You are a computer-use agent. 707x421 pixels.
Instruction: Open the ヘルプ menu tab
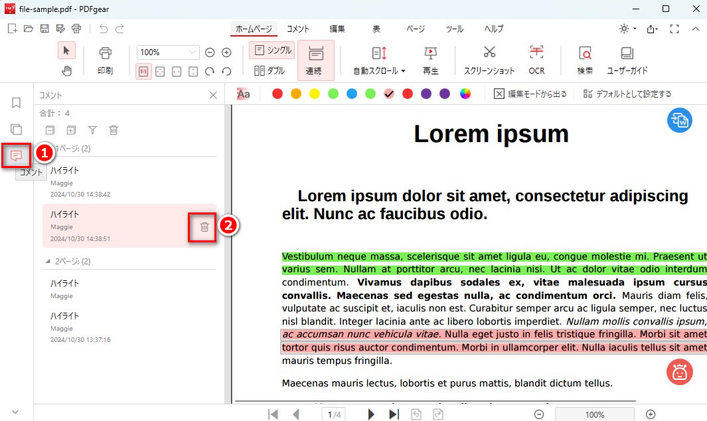(494, 29)
